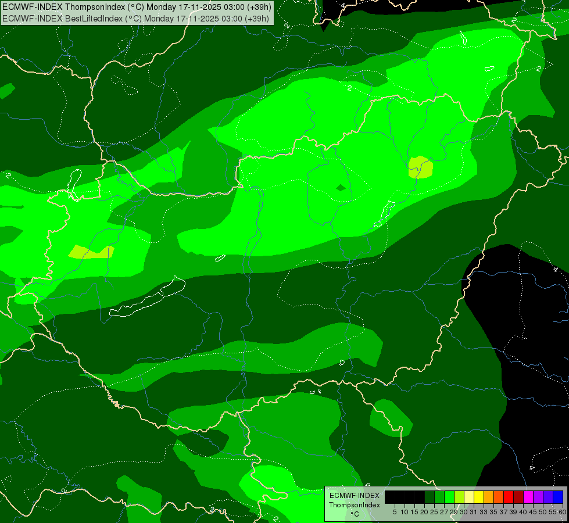Click the legend value '33'
The width and height of the screenshot is (569, 523).
point(484,512)
